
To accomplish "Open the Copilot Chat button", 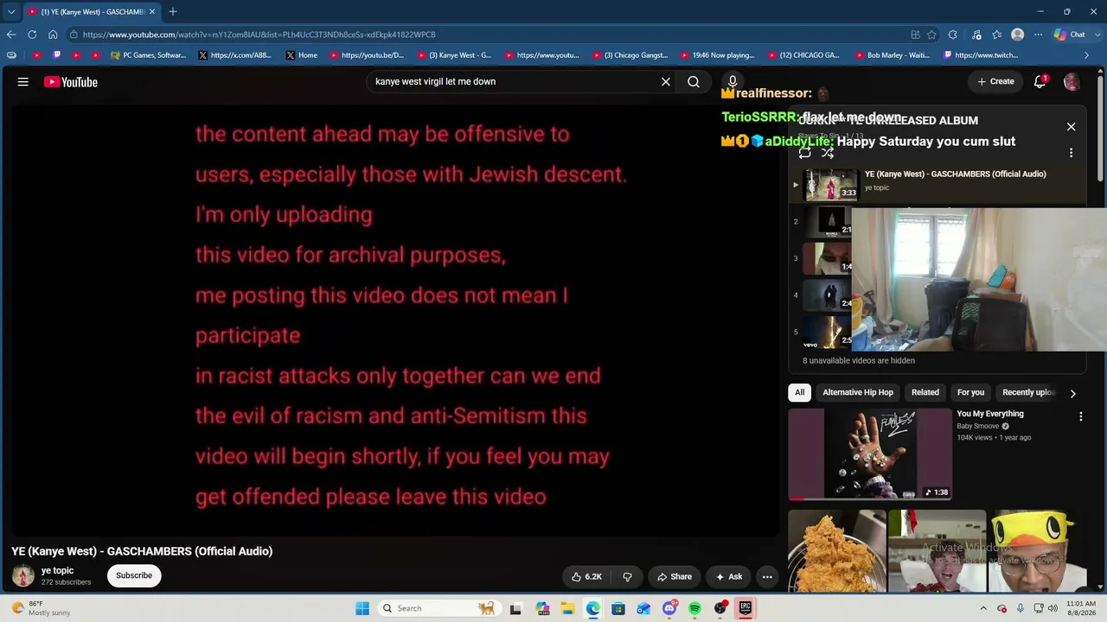I will click(1070, 35).
